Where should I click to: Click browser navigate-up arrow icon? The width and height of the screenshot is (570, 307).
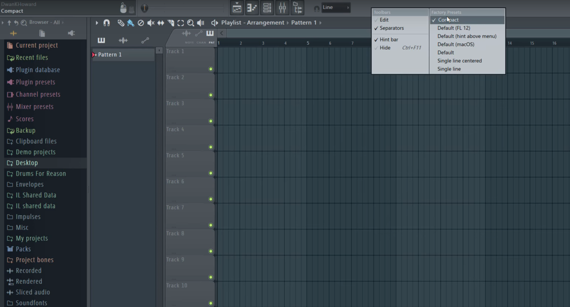[x=9, y=22]
